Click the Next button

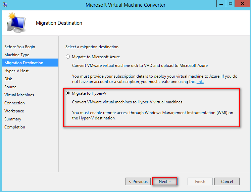pyautogui.click(x=164, y=182)
